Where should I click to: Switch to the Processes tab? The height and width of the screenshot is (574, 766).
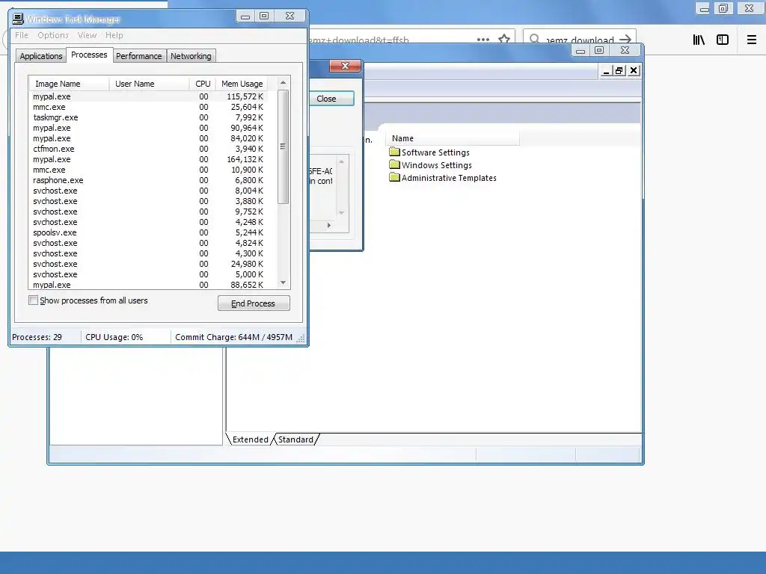89,55
